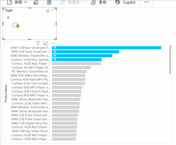Click the TopN slider handle
Viewport: 176px width, 145px height.
pyautogui.click(x=15, y=25)
